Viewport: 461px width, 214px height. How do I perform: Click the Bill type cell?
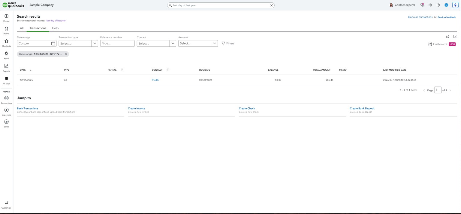point(65,80)
